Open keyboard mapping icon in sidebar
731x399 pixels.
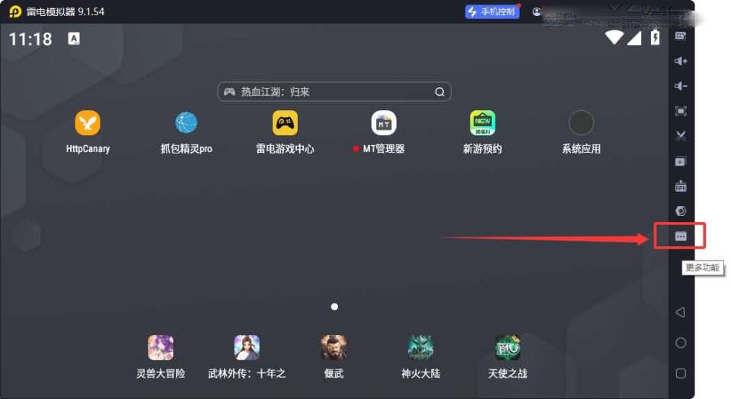[681, 36]
